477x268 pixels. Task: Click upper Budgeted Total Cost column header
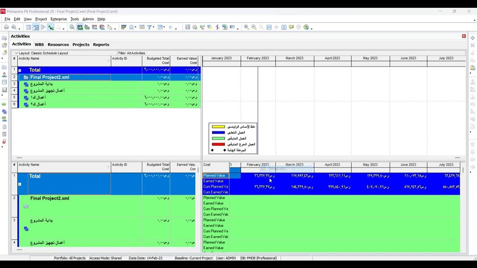pos(156,61)
